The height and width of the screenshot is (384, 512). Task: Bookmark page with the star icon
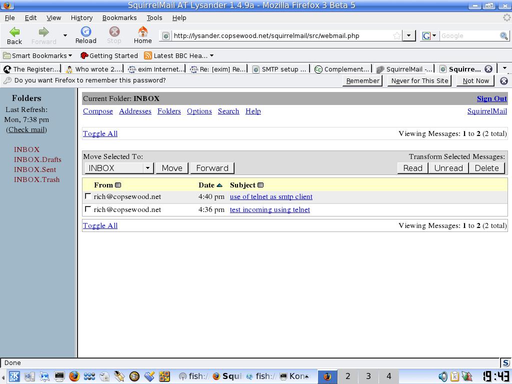[396, 36]
